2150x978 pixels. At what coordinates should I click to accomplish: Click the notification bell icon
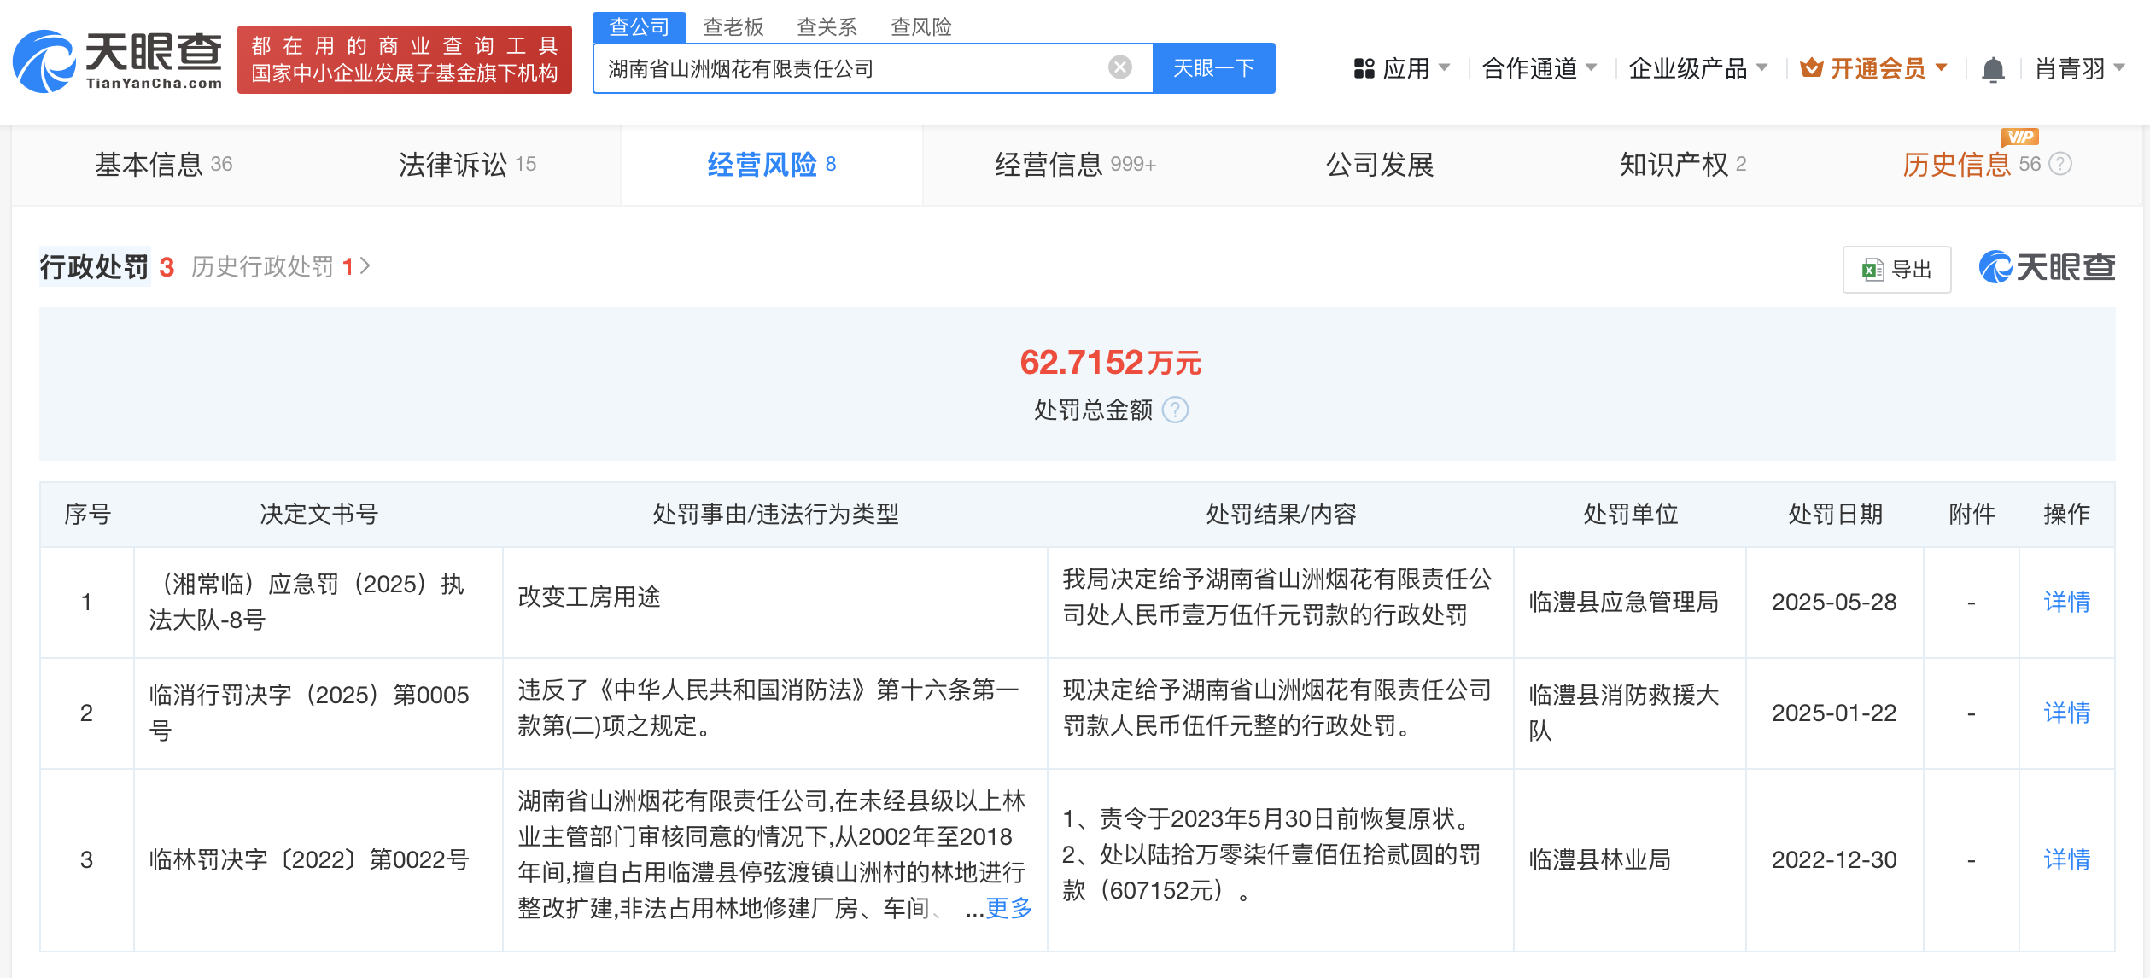[1993, 69]
